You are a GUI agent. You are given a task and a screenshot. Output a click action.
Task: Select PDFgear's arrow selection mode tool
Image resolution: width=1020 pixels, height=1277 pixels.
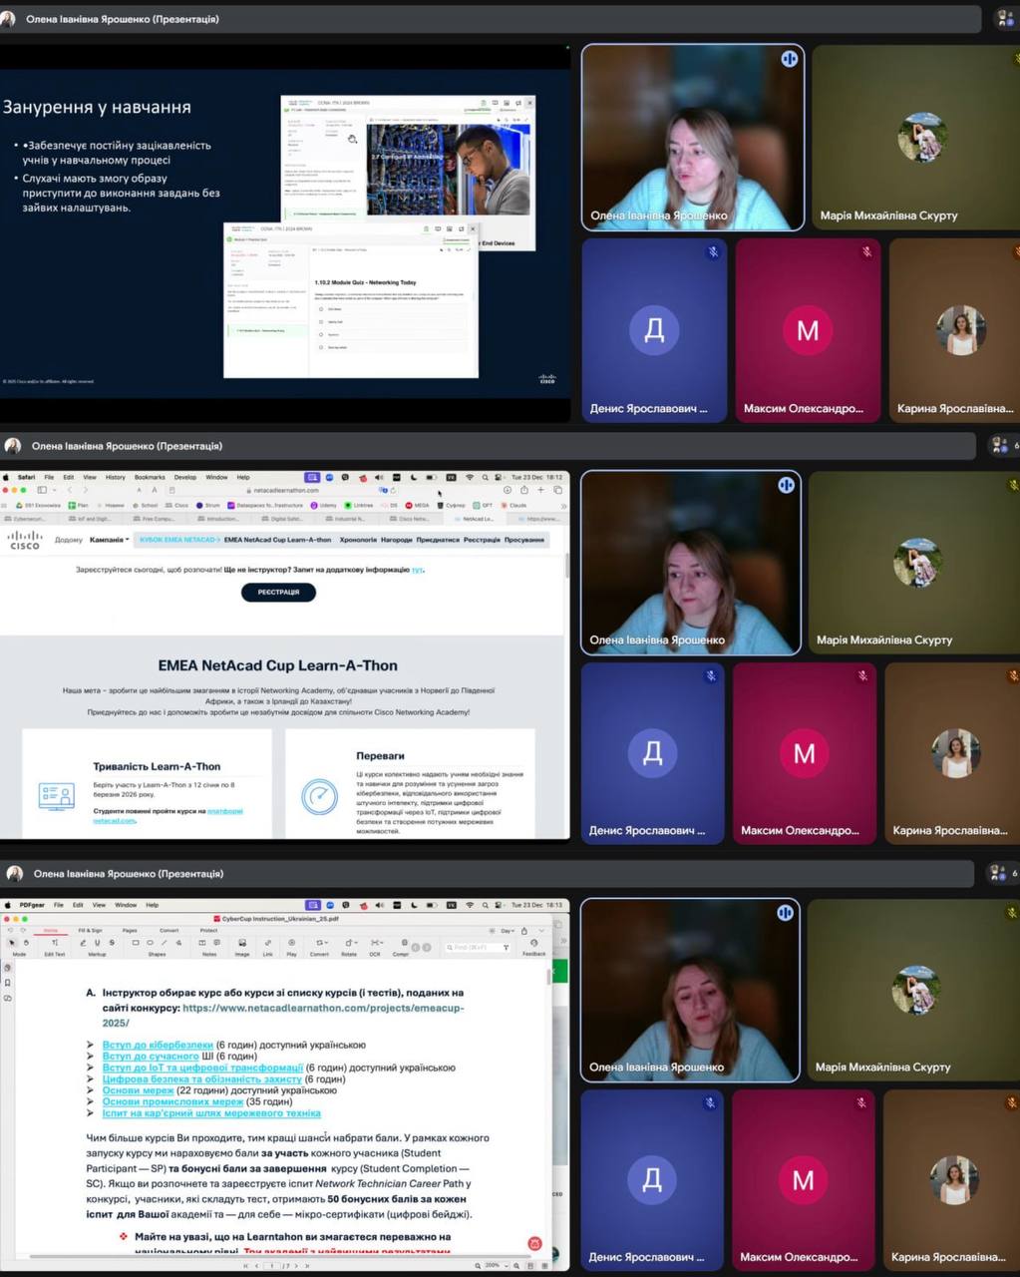[x=12, y=943]
